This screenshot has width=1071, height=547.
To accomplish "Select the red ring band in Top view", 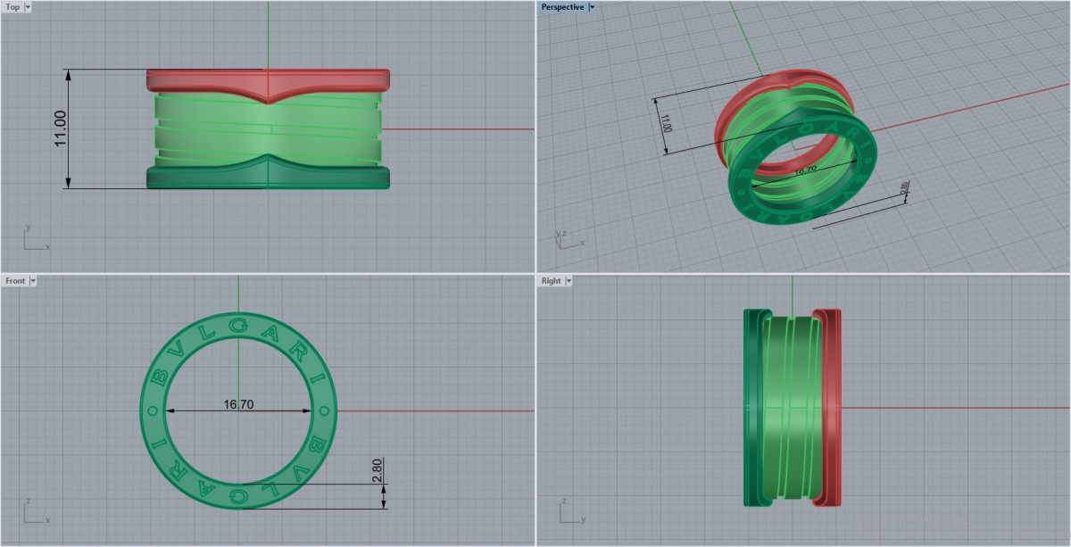I will pos(268,82).
